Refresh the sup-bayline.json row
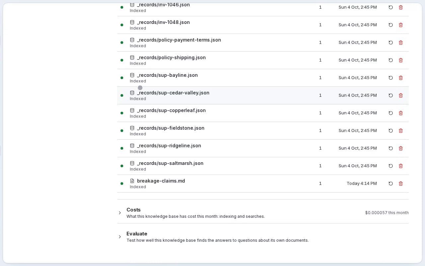Screen dimensions: 425x266 point(391,78)
